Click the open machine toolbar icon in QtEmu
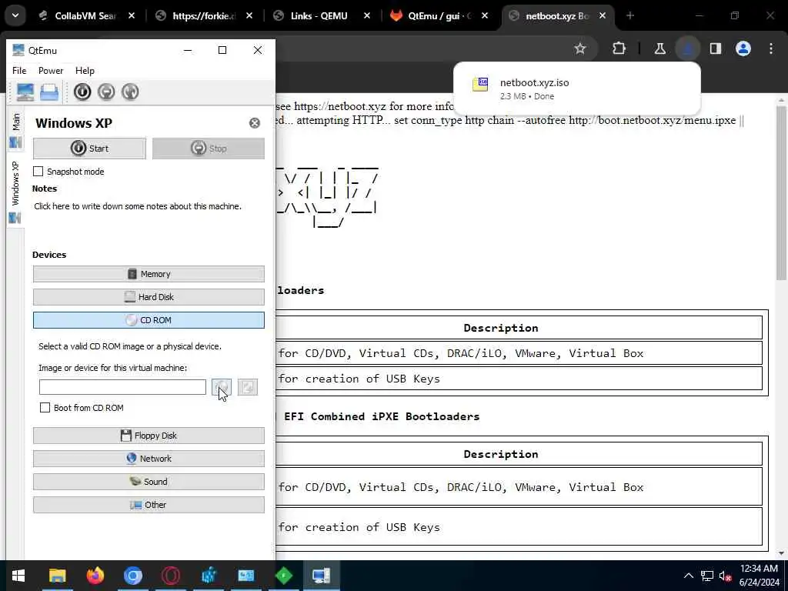 49,92
